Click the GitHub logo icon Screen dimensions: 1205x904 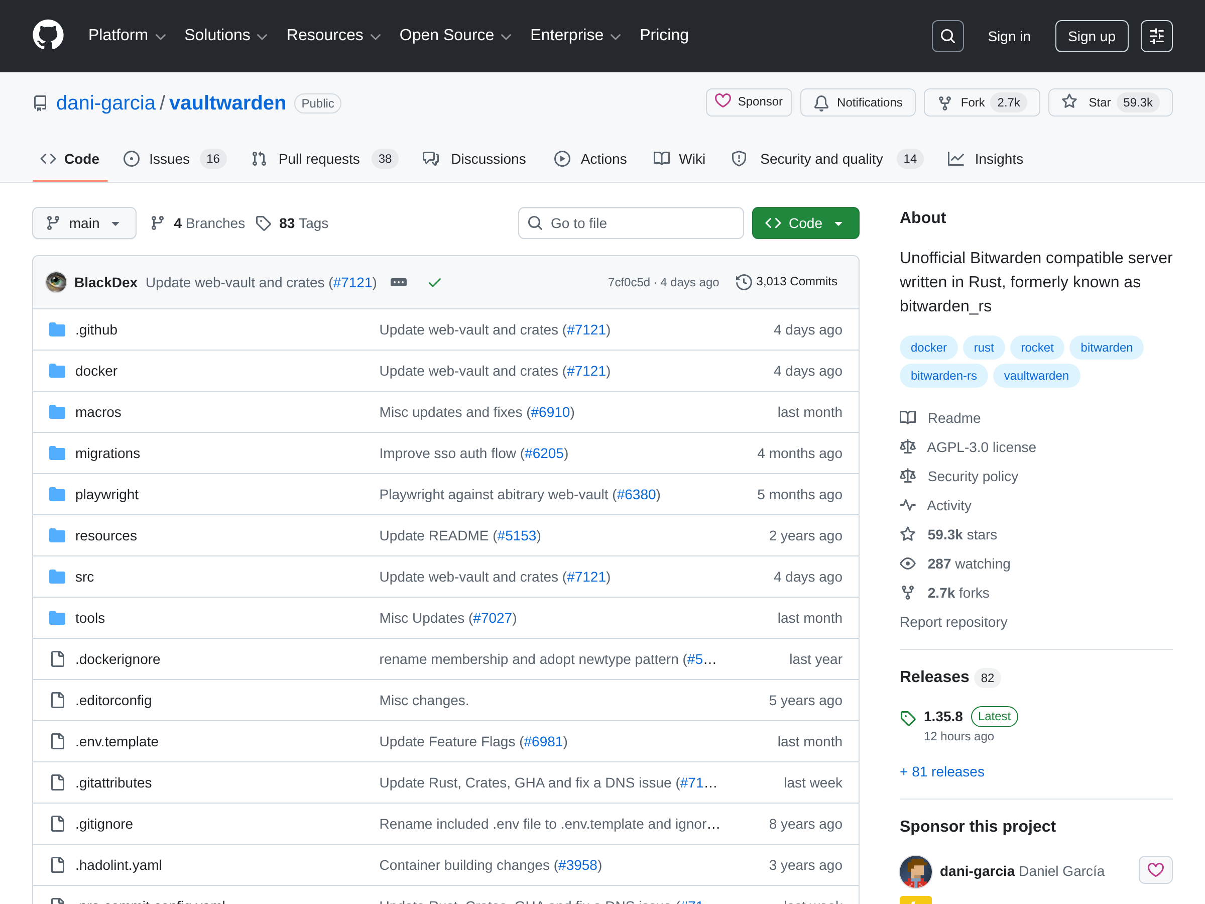[48, 36]
